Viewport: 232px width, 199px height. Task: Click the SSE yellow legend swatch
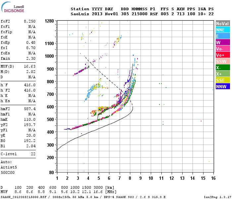[x=223, y=80]
